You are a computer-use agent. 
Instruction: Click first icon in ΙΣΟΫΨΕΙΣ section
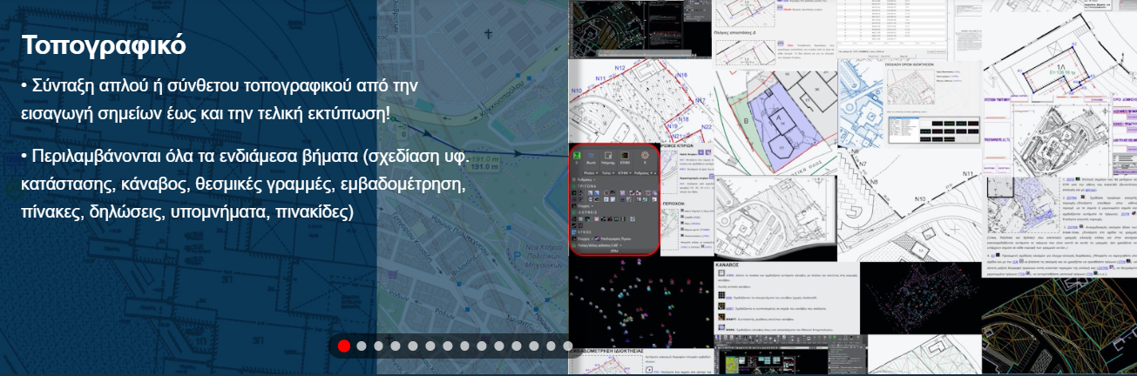coord(574,219)
